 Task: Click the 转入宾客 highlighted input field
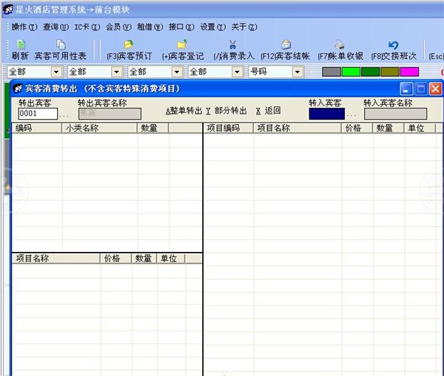click(327, 114)
